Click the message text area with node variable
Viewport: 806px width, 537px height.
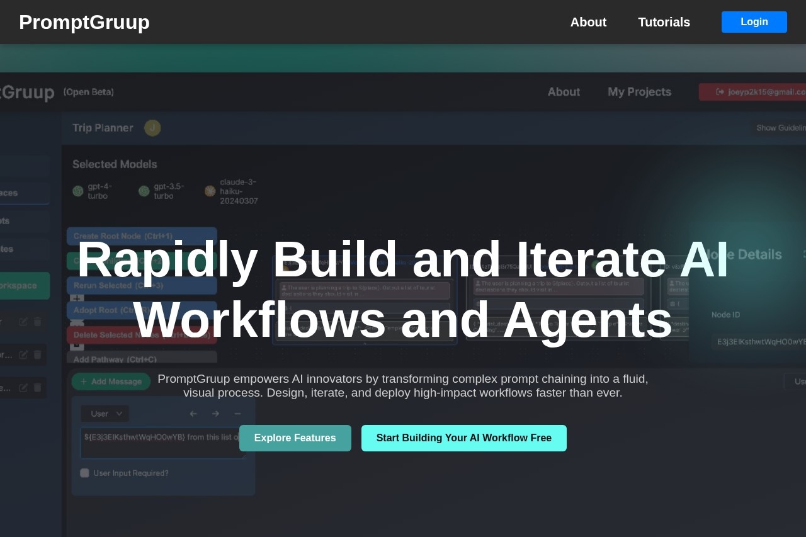tap(157, 443)
